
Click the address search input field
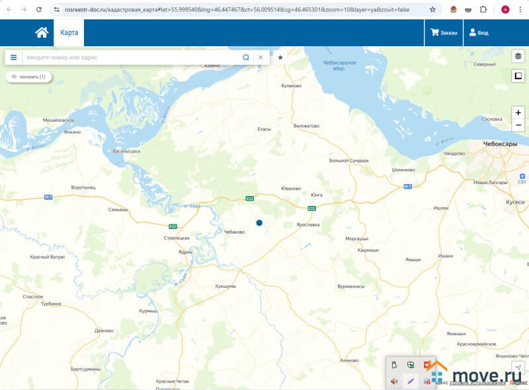click(x=132, y=57)
